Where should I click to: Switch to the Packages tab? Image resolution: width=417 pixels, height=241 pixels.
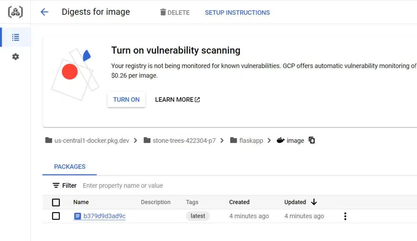point(70,166)
